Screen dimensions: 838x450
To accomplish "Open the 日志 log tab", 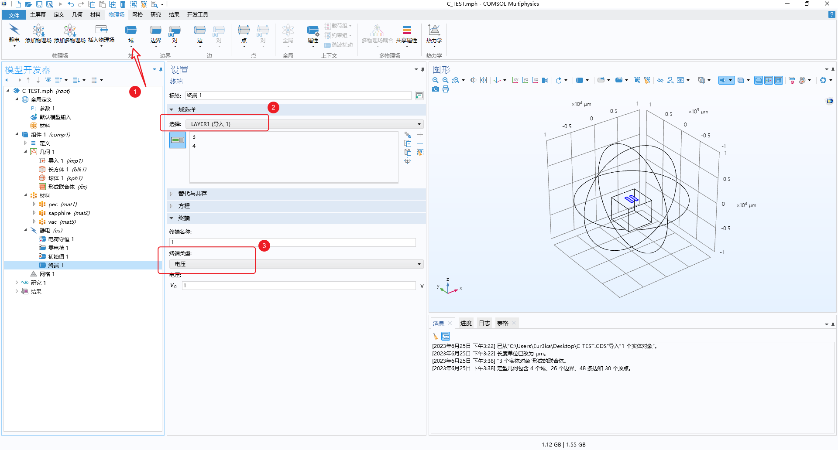I will point(484,323).
